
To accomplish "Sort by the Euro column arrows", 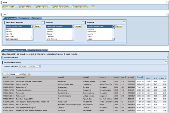I will point(143,77).
